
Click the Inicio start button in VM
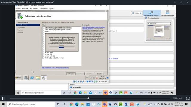click(x=18, y=78)
